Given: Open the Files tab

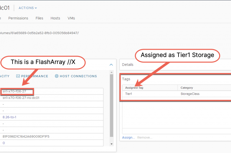Looking at the screenshot, I should point(39,18).
